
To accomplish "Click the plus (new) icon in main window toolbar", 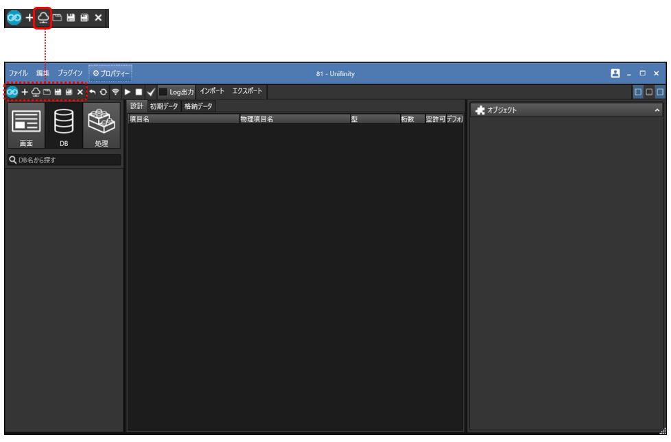I will point(25,92).
